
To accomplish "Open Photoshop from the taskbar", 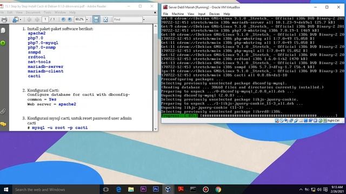I will tap(156, 189).
